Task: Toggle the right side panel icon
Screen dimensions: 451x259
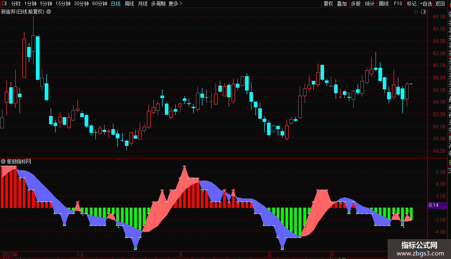Action: point(423,12)
